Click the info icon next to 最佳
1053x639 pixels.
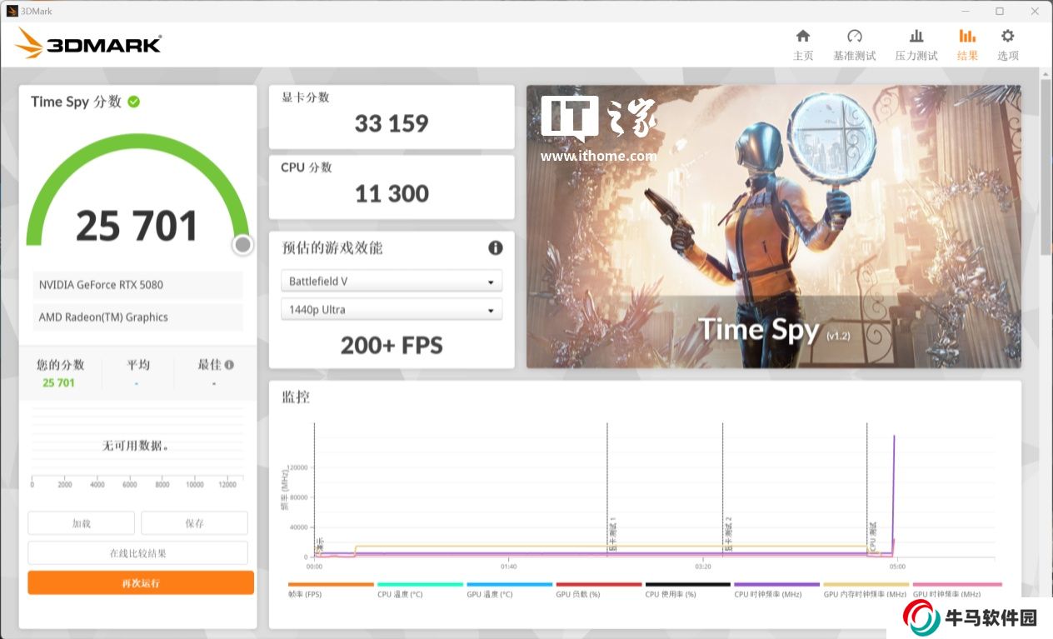[x=229, y=365]
